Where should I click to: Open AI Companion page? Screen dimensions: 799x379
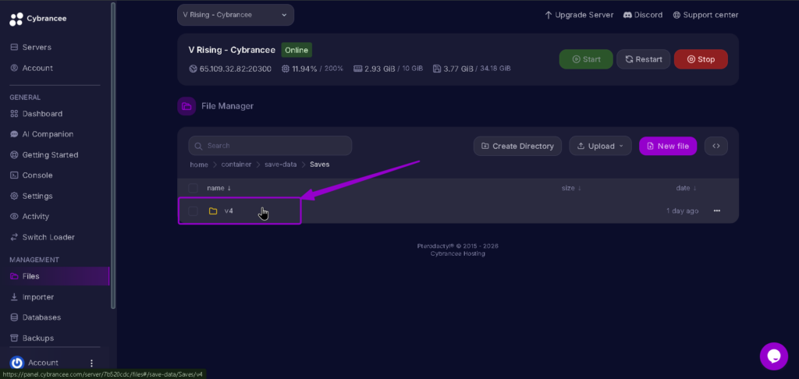42,134
